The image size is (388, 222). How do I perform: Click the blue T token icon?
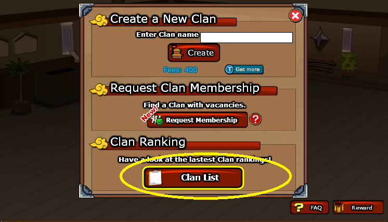[x=229, y=70]
